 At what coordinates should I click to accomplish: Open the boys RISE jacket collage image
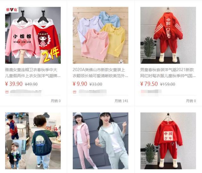(33, 141)
